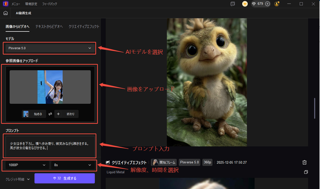Expand the Pixverse 5.0 model dropdown
Screen dimensions: 320x189
(x=50, y=48)
